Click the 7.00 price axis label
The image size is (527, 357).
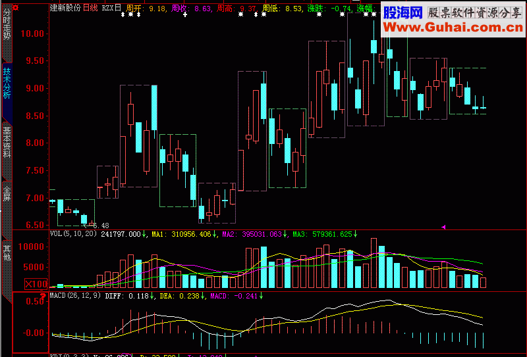[35, 198]
